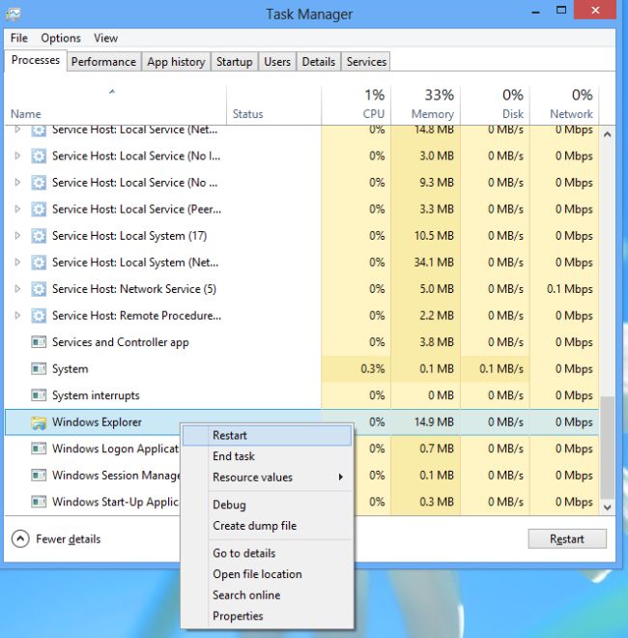Open the Users tab
This screenshot has width=628, height=638.
coord(277,62)
